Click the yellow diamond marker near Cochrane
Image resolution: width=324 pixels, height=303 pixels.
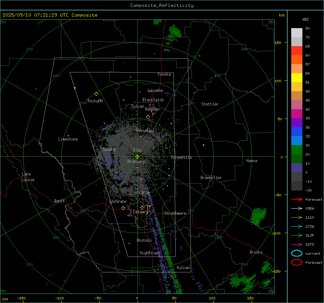(123, 208)
